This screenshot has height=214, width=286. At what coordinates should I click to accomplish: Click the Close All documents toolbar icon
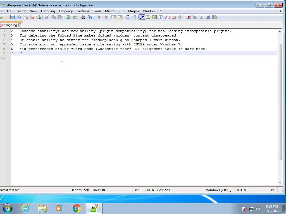tap(32, 17)
